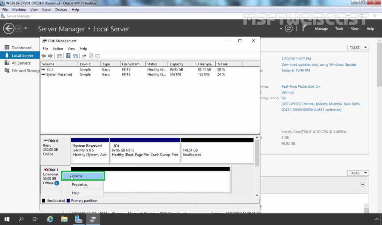Open Server Manager's Manage menu
382x225 pixels.
pos(321,28)
